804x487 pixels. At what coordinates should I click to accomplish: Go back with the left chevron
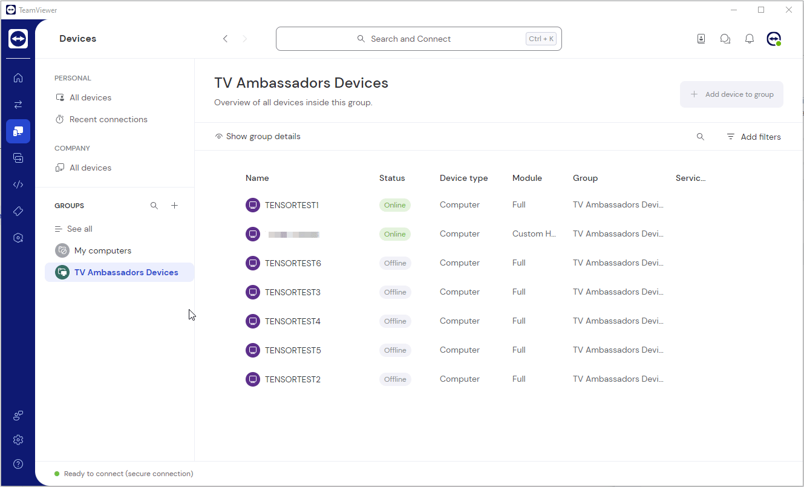pyautogui.click(x=225, y=39)
